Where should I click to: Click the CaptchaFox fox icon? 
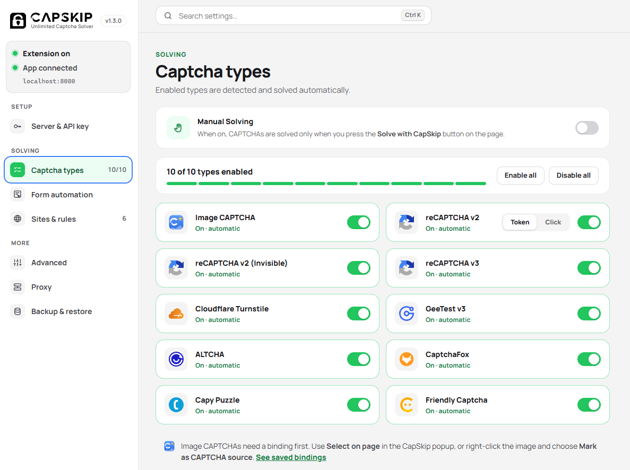pyautogui.click(x=407, y=359)
